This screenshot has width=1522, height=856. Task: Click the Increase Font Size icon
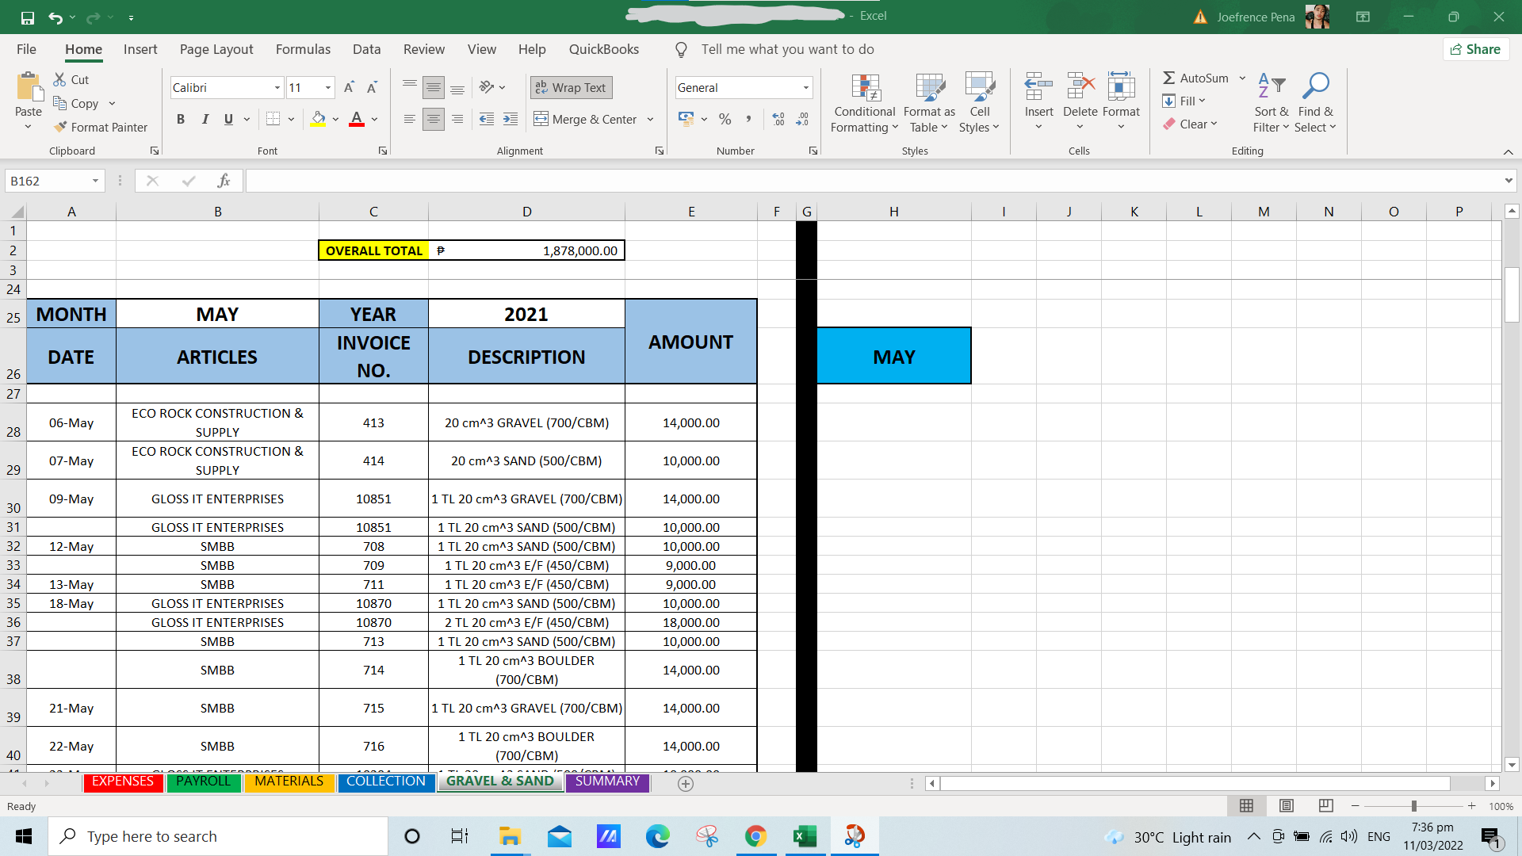[349, 88]
